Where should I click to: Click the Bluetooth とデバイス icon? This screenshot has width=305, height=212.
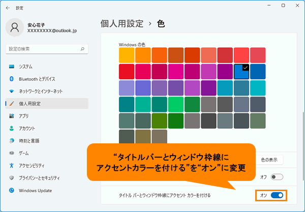point(11,79)
